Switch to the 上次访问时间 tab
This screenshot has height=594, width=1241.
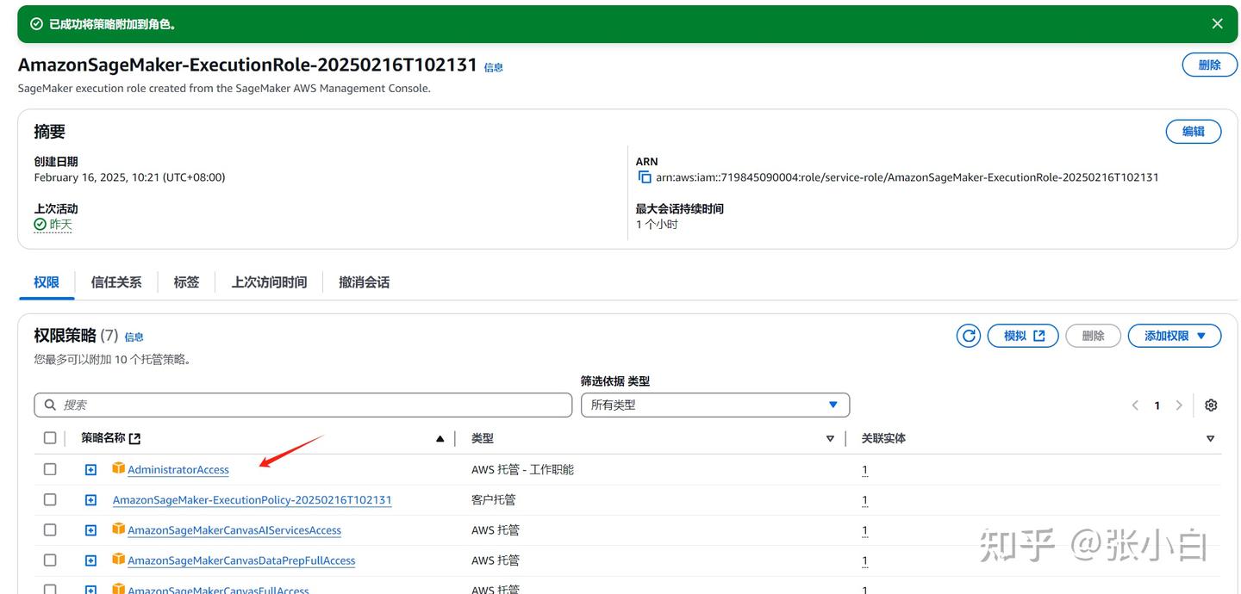pos(269,282)
